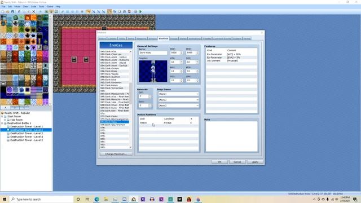Set map zoom to 1/8 scale
Image resolution: width=361 pixels, height=203 pixels.
(x=103, y=11)
